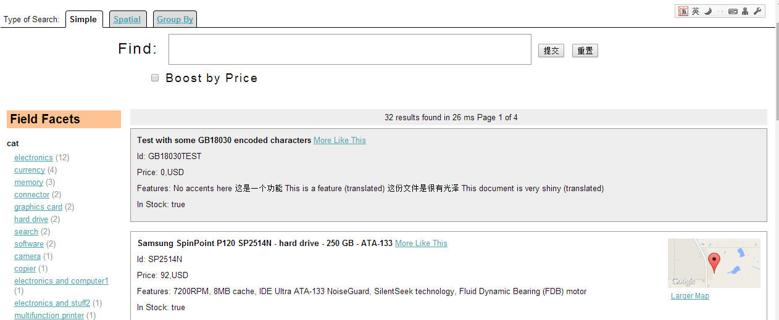779x320 pixels.
Task: Switch to the Spatial search tab
Action: pos(127,19)
